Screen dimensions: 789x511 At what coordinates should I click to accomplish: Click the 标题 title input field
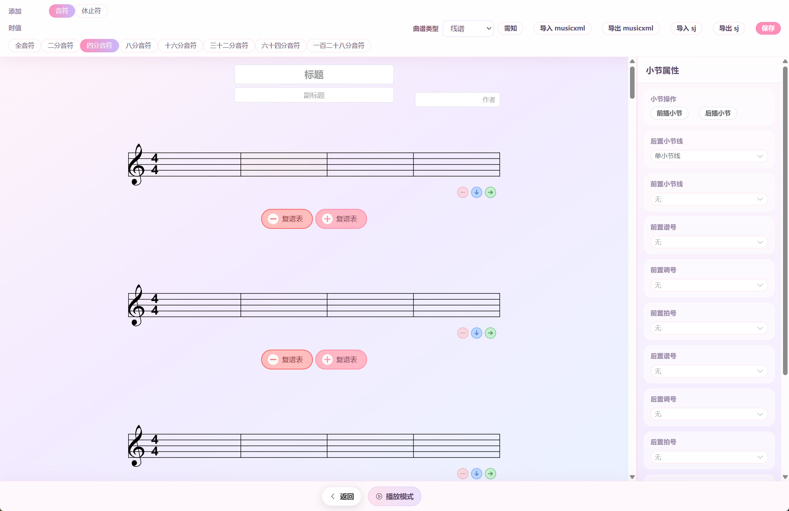[x=314, y=75]
